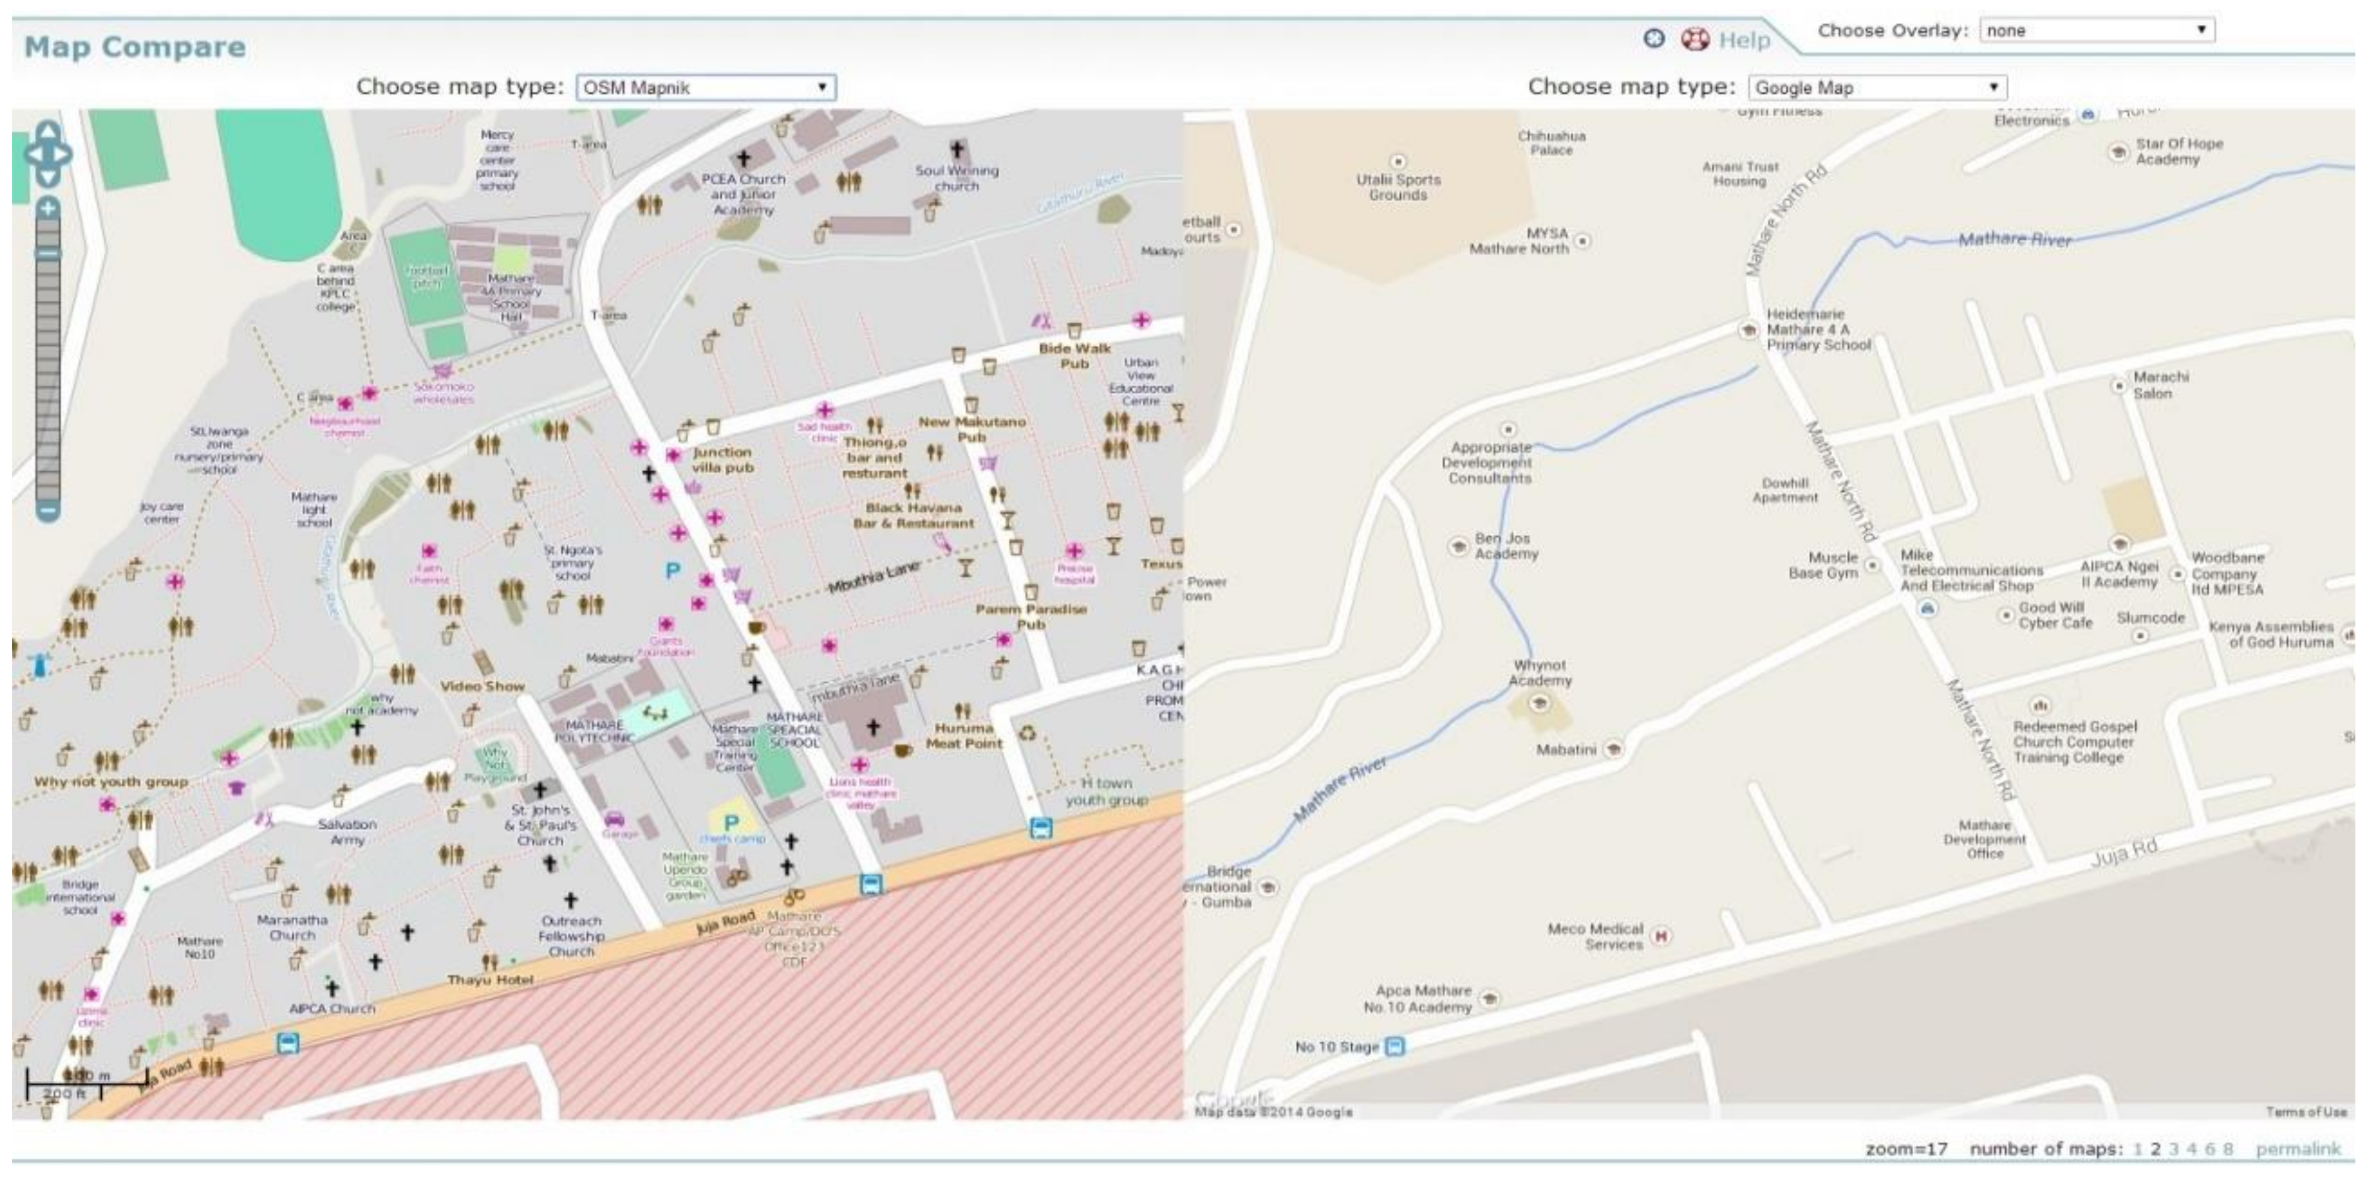This screenshot has width=2370, height=1178.
Task: Click the blue crosshair icon beside Help
Action: pyautogui.click(x=1653, y=38)
